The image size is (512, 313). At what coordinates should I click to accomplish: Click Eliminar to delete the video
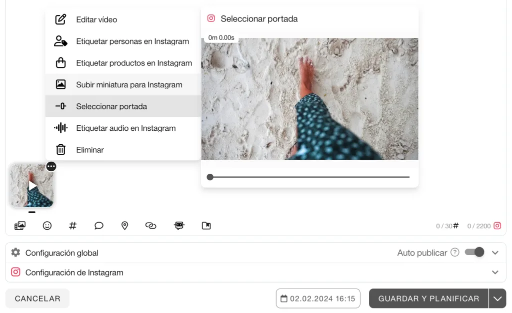(x=123, y=150)
